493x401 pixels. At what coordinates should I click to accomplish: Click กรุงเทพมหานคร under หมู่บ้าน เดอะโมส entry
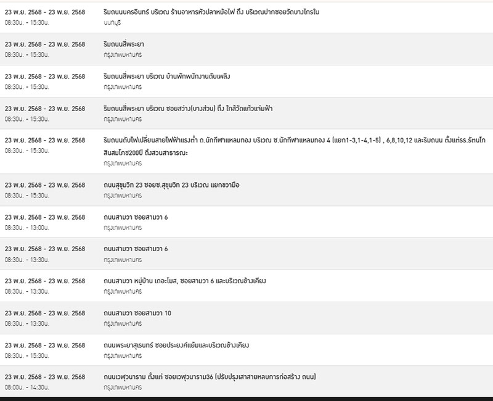coord(123,291)
